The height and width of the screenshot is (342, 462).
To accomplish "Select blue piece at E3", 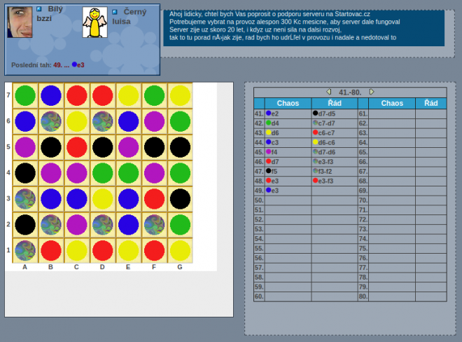I will click(x=129, y=199).
